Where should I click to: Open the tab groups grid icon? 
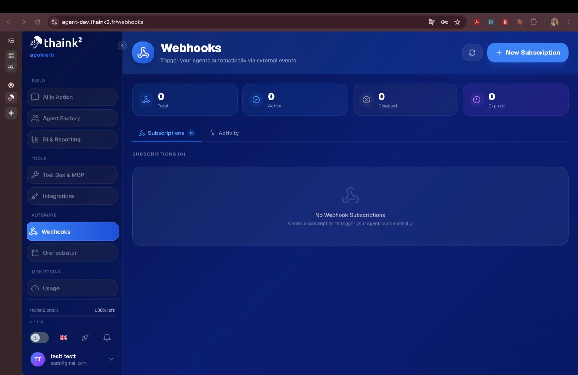pos(11,55)
